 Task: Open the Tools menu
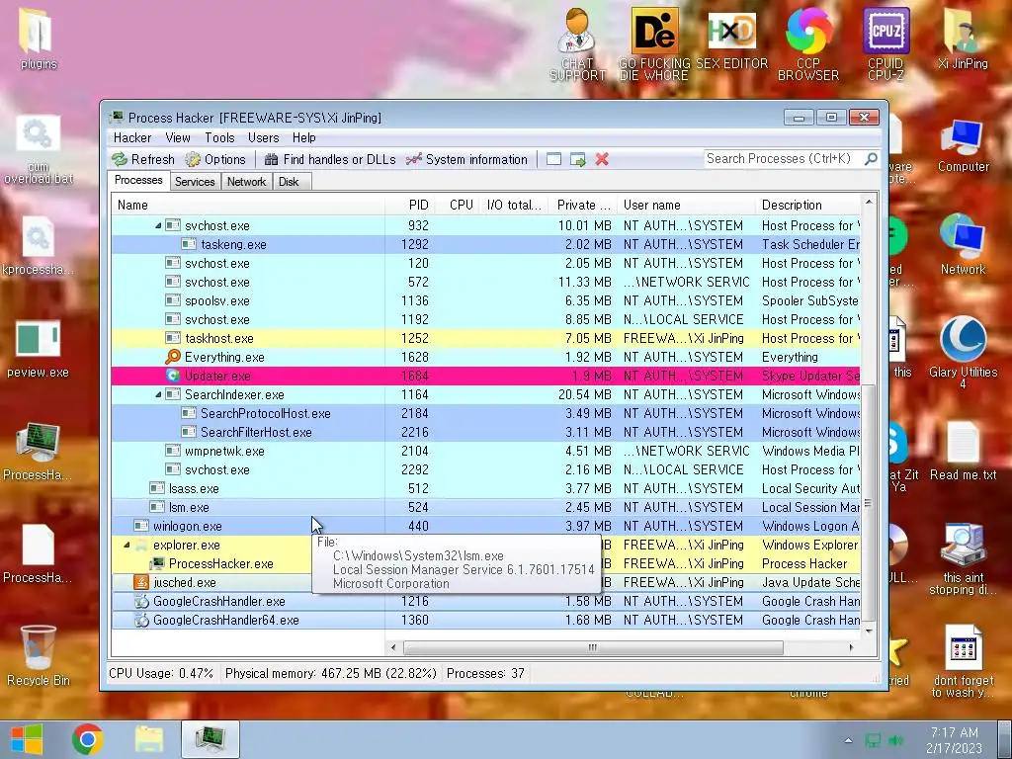pos(219,137)
